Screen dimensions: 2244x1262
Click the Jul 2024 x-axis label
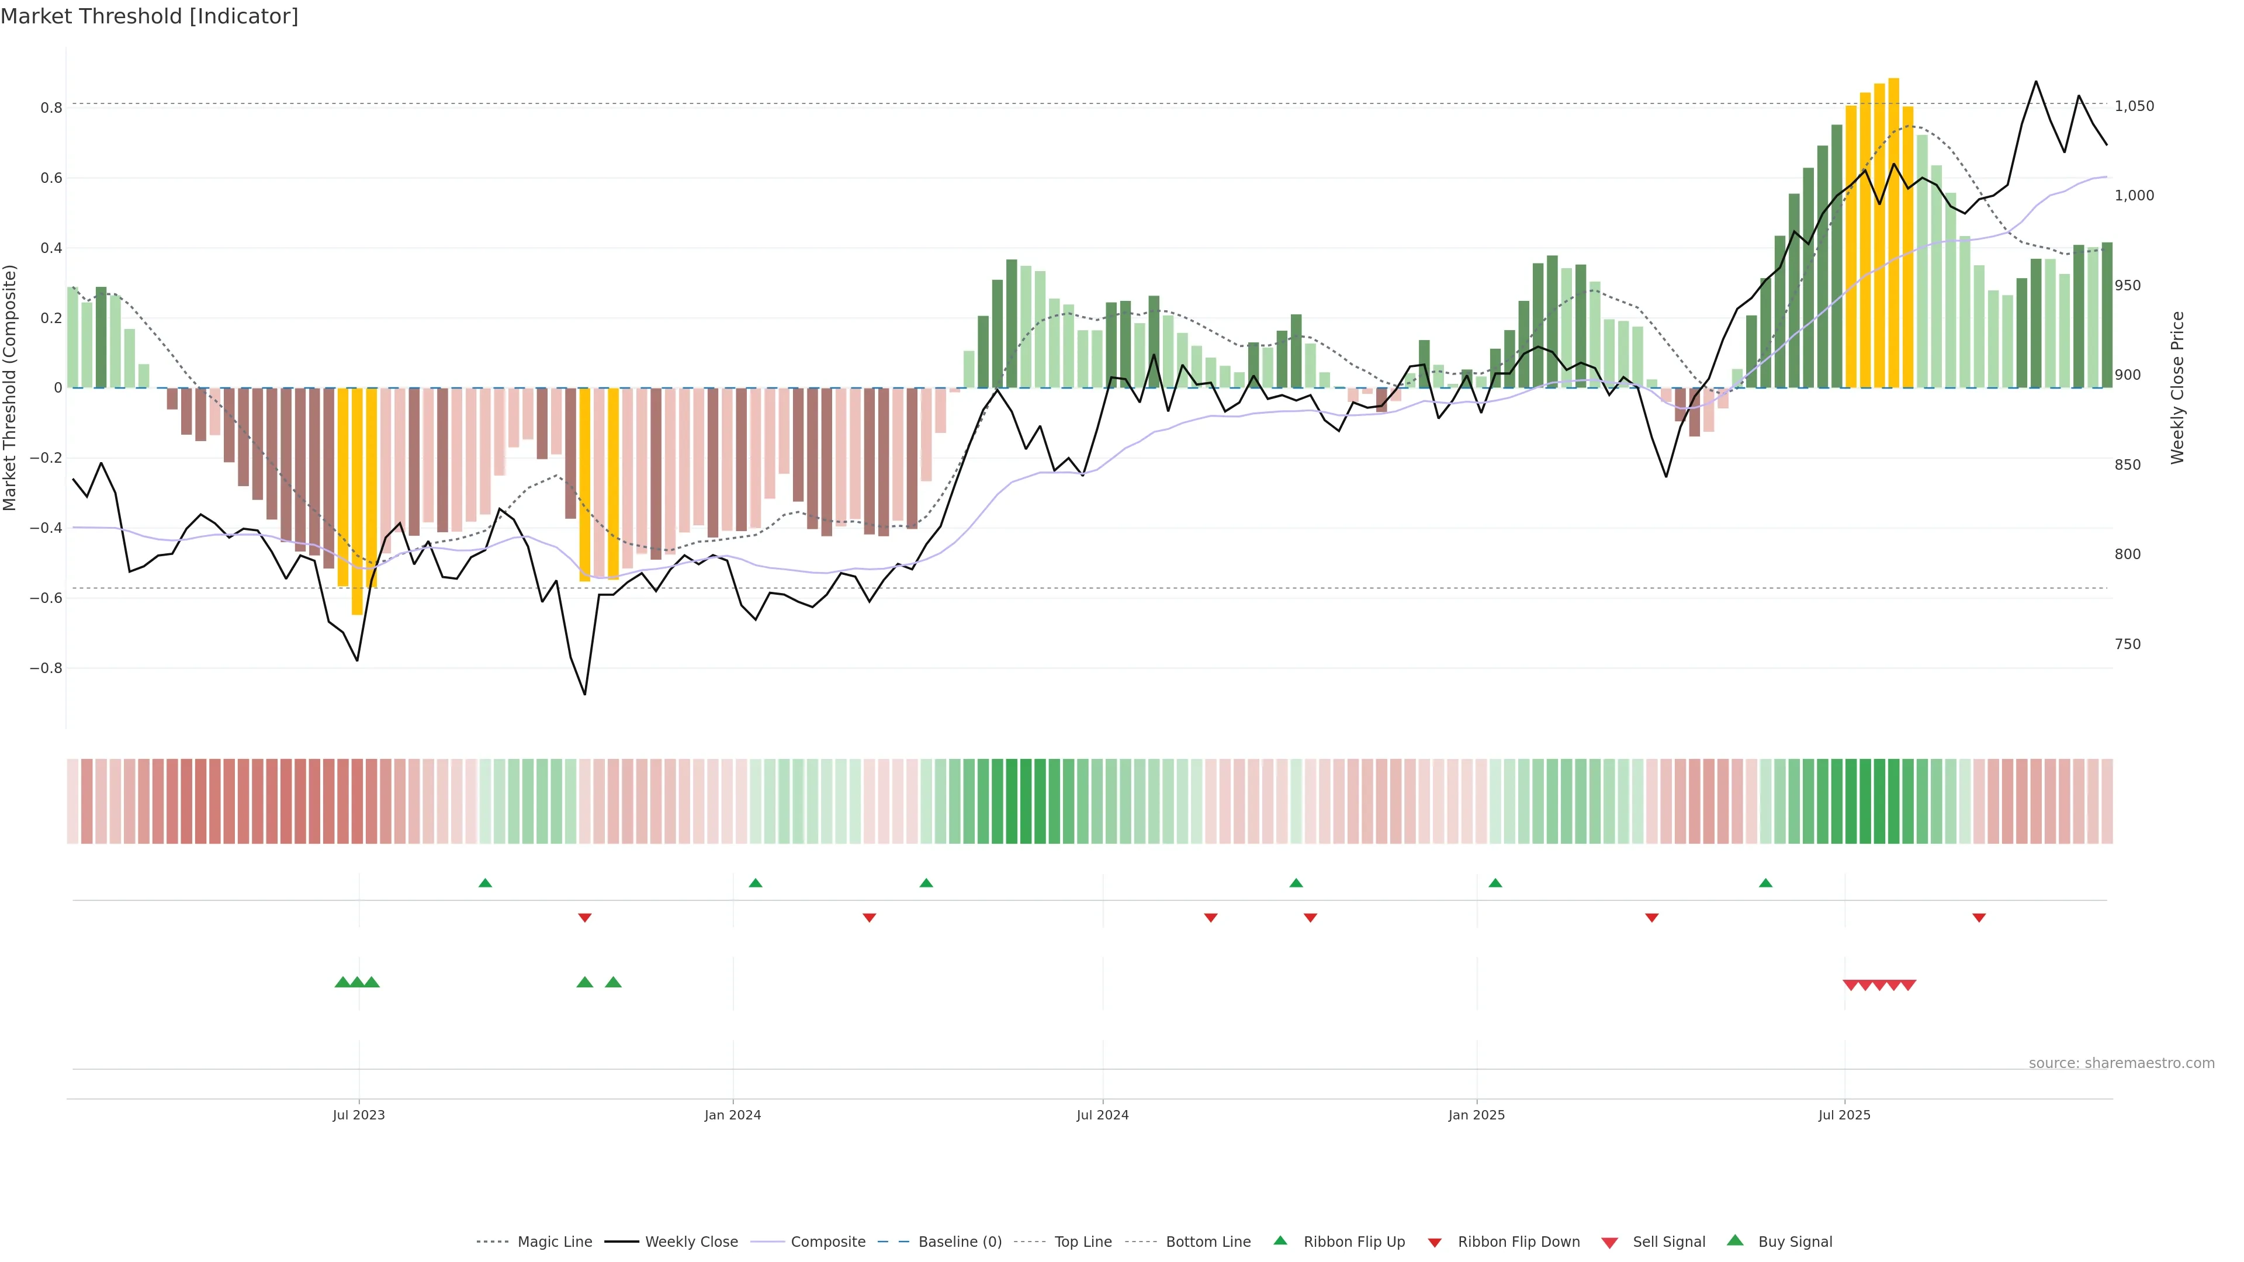(1102, 1115)
